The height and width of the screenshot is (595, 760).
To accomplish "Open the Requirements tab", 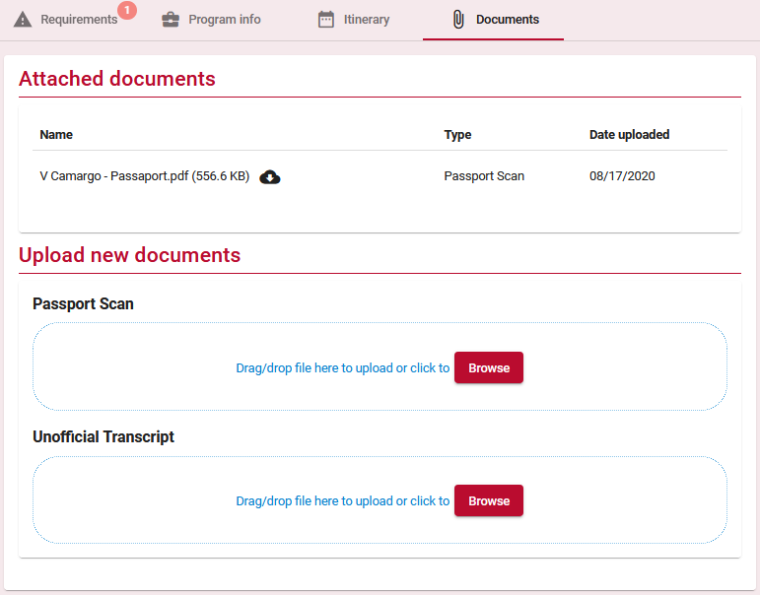I will tap(75, 20).
